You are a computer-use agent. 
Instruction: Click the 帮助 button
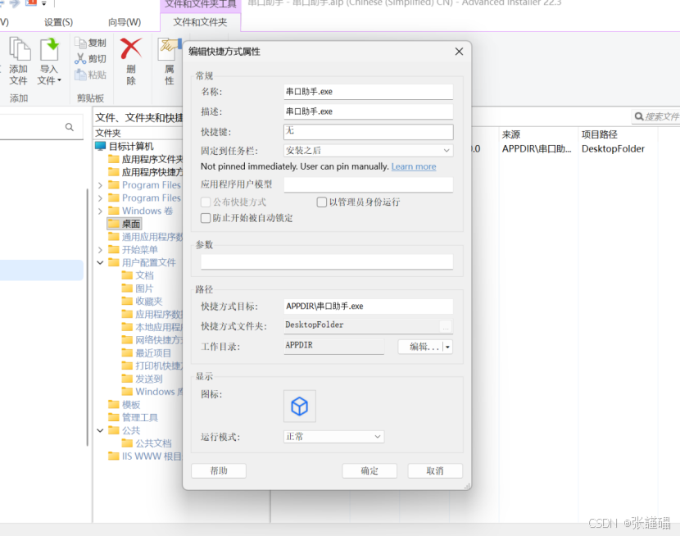point(219,470)
